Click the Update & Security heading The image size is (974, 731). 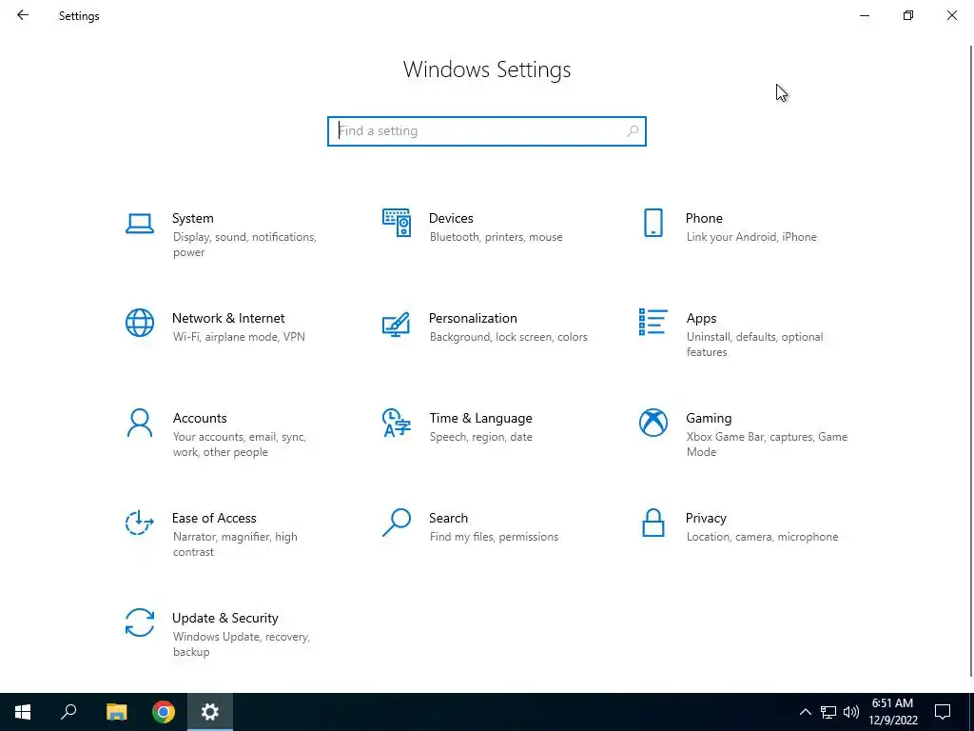coord(224,619)
